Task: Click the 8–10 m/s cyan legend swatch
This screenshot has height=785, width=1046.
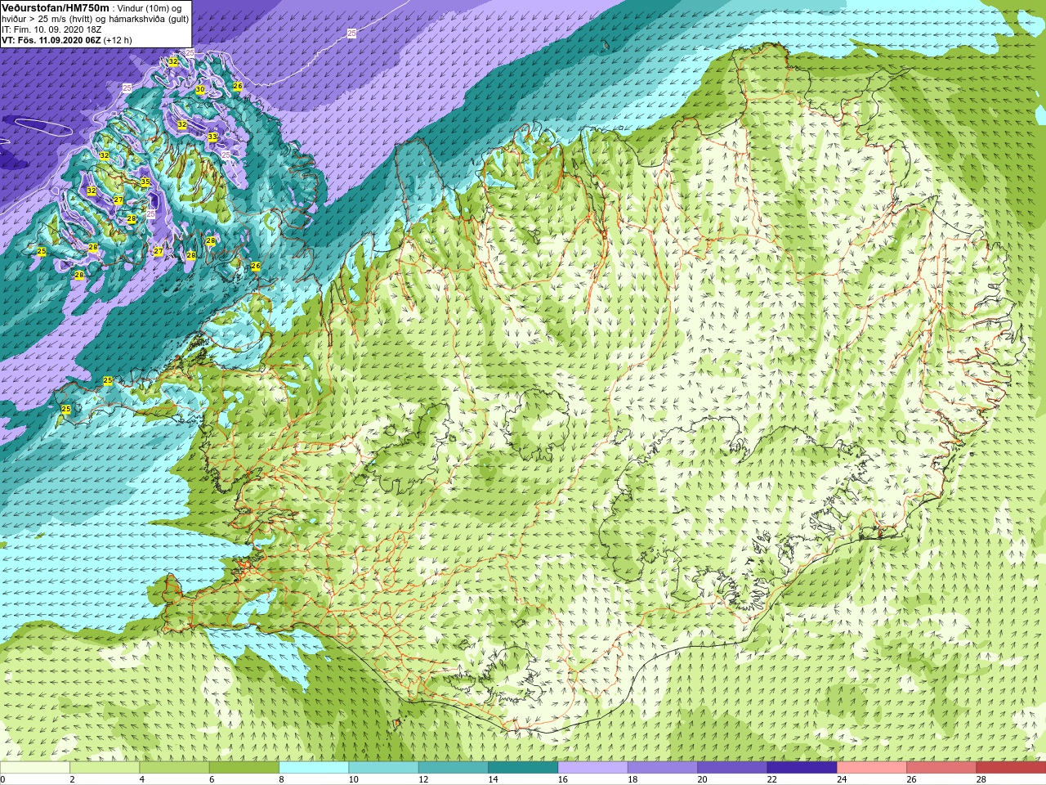Action: coord(314,768)
